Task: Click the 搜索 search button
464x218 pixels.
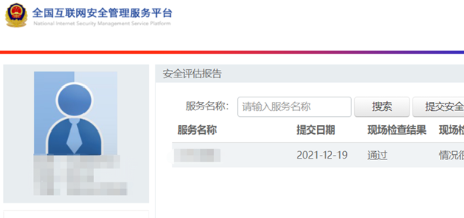Action: [x=382, y=107]
